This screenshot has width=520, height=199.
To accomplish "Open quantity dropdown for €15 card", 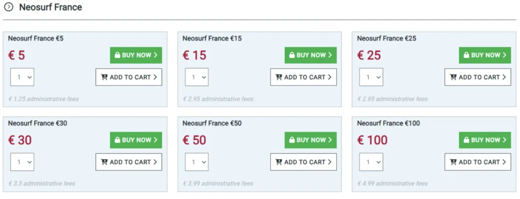I will point(197,77).
